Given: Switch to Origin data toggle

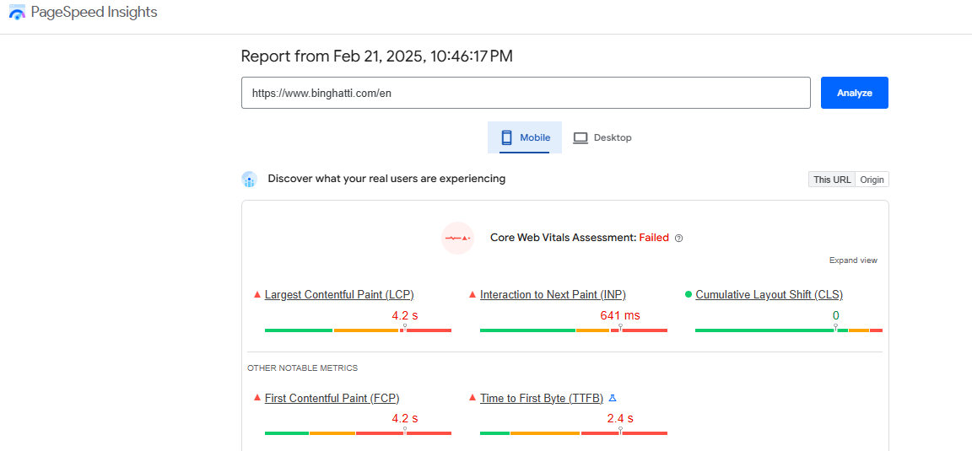Looking at the screenshot, I should pyautogui.click(x=872, y=180).
